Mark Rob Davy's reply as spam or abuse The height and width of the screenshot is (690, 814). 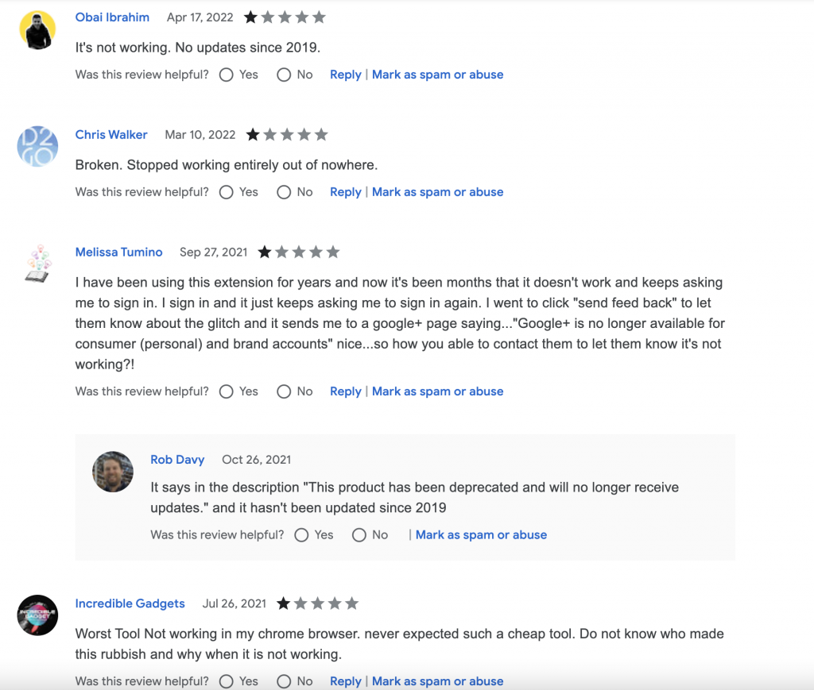coord(481,534)
